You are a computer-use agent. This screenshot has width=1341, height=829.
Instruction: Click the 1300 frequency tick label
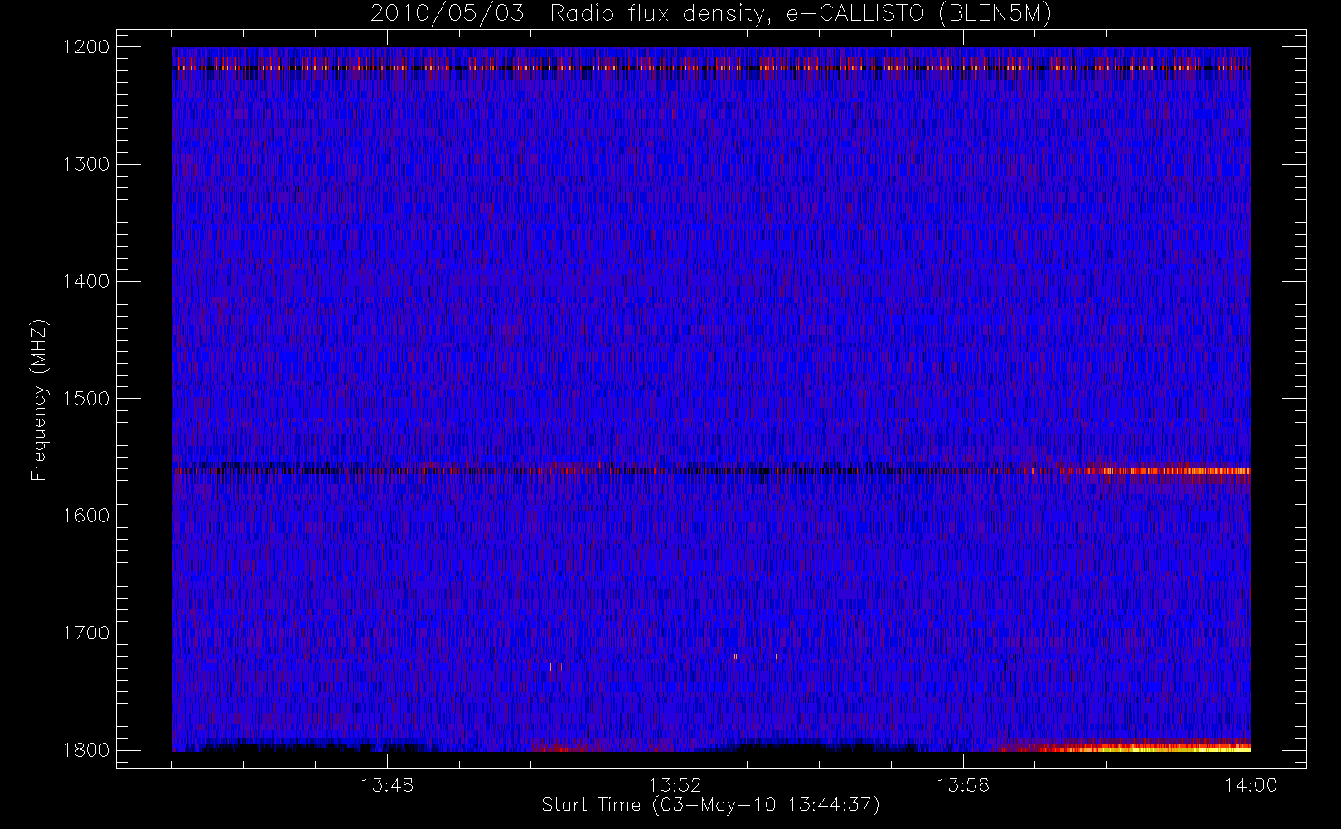[x=86, y=164]
